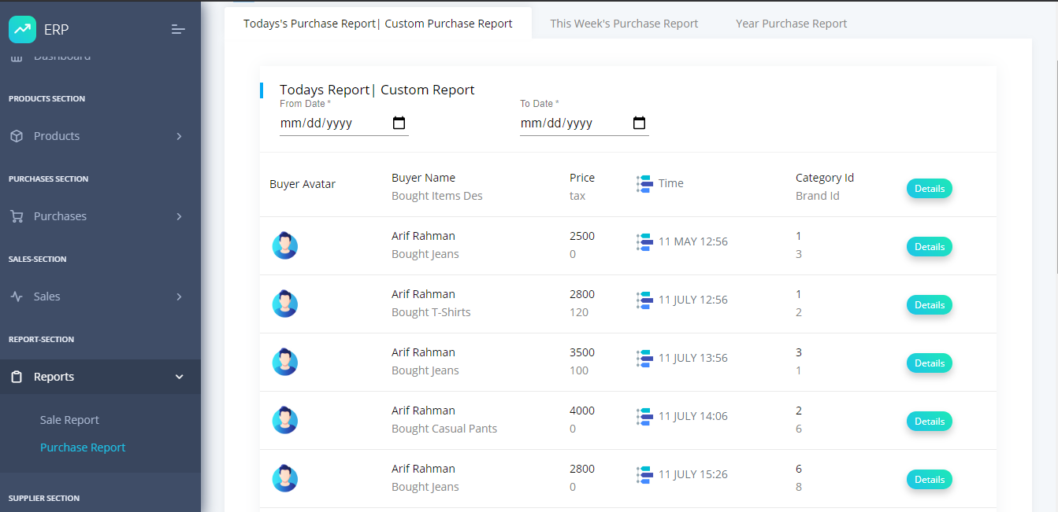The width and height of the screenshot is (1058, 512).
Task: Select the Purchase Report sidebar link
Action: (83, 448)
